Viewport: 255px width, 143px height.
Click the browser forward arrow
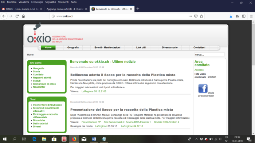click(x=11, y=16)
